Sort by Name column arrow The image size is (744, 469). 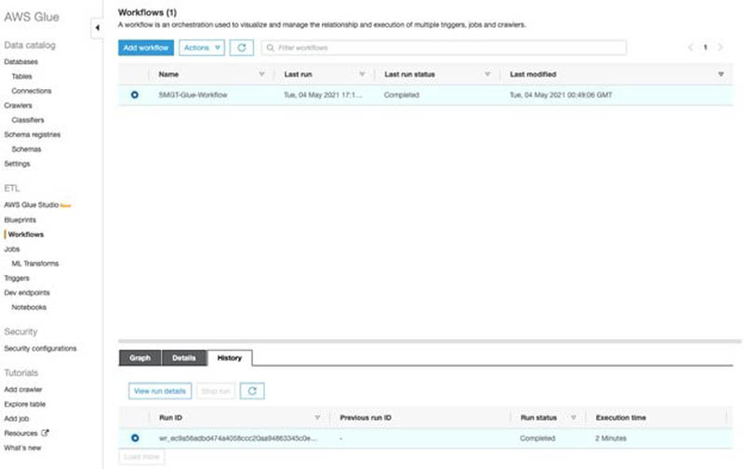pyautogui.click(x=261, y=74)
